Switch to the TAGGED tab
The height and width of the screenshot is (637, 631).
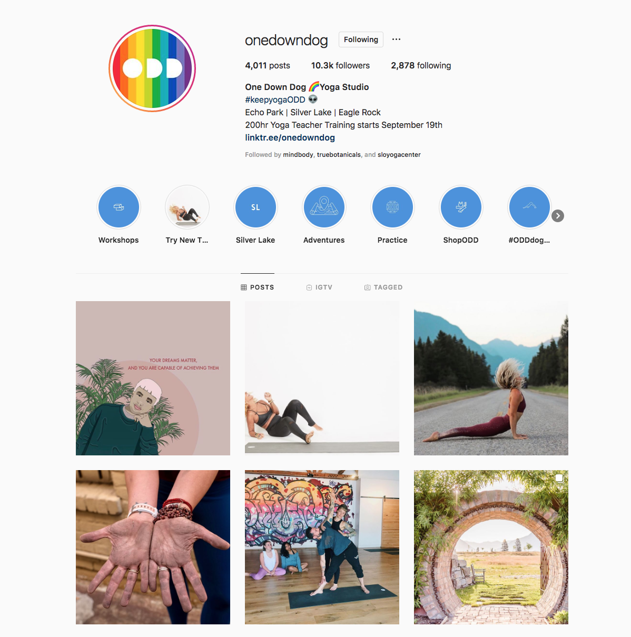(383, 287)
